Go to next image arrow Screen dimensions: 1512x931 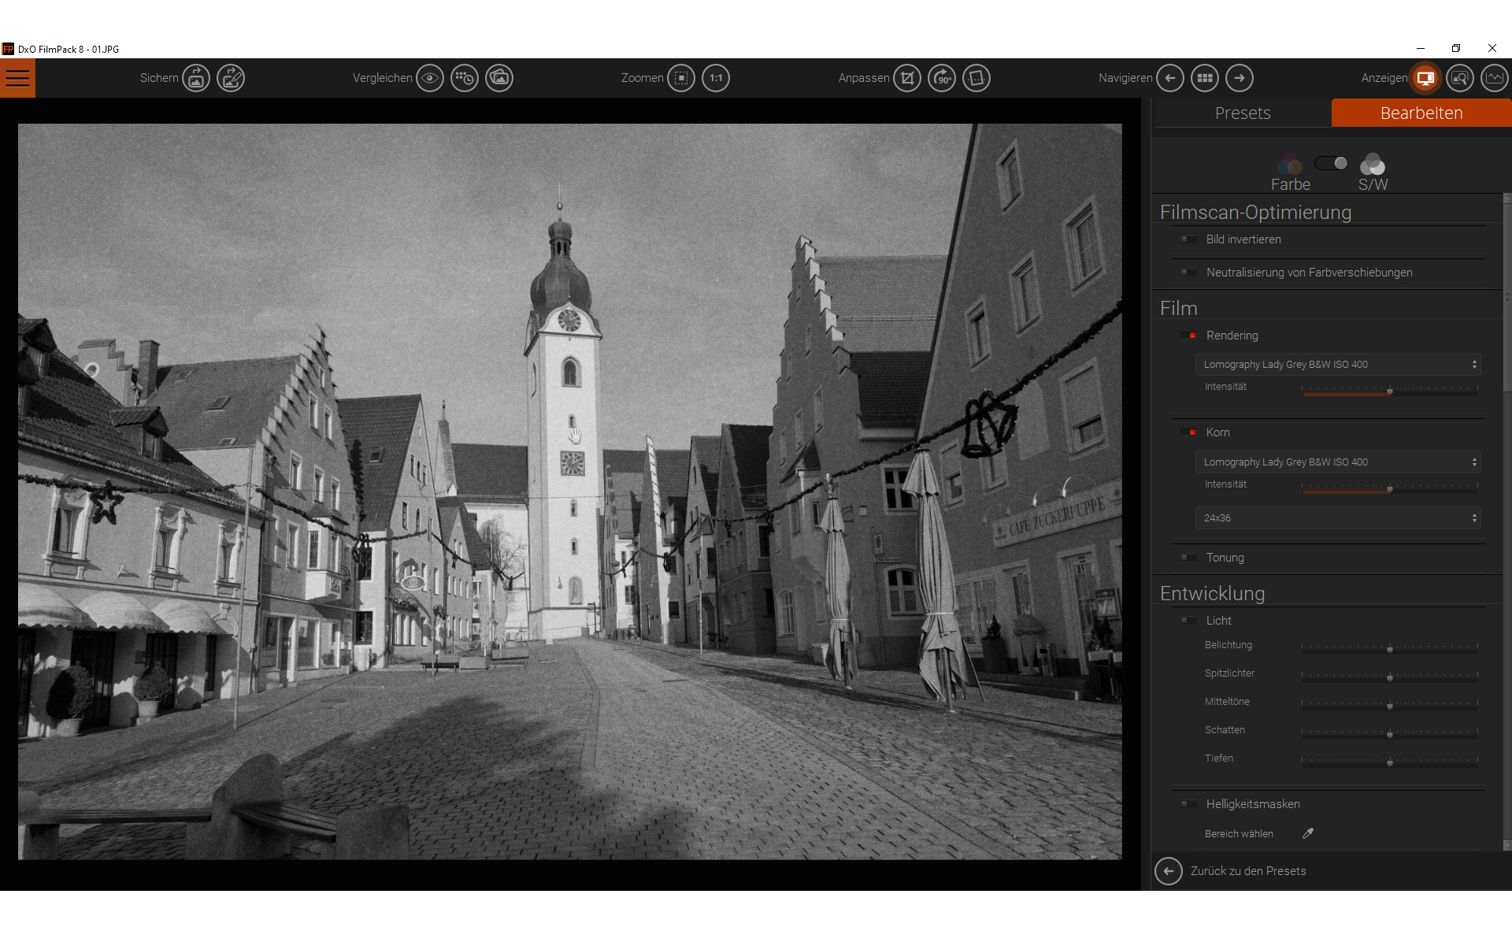(x=1240, y=78)
